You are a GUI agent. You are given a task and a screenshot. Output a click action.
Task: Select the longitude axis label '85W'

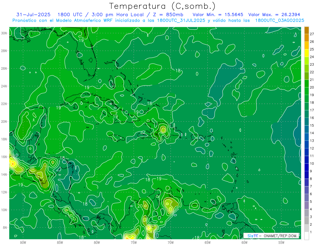tap(60, 243)
